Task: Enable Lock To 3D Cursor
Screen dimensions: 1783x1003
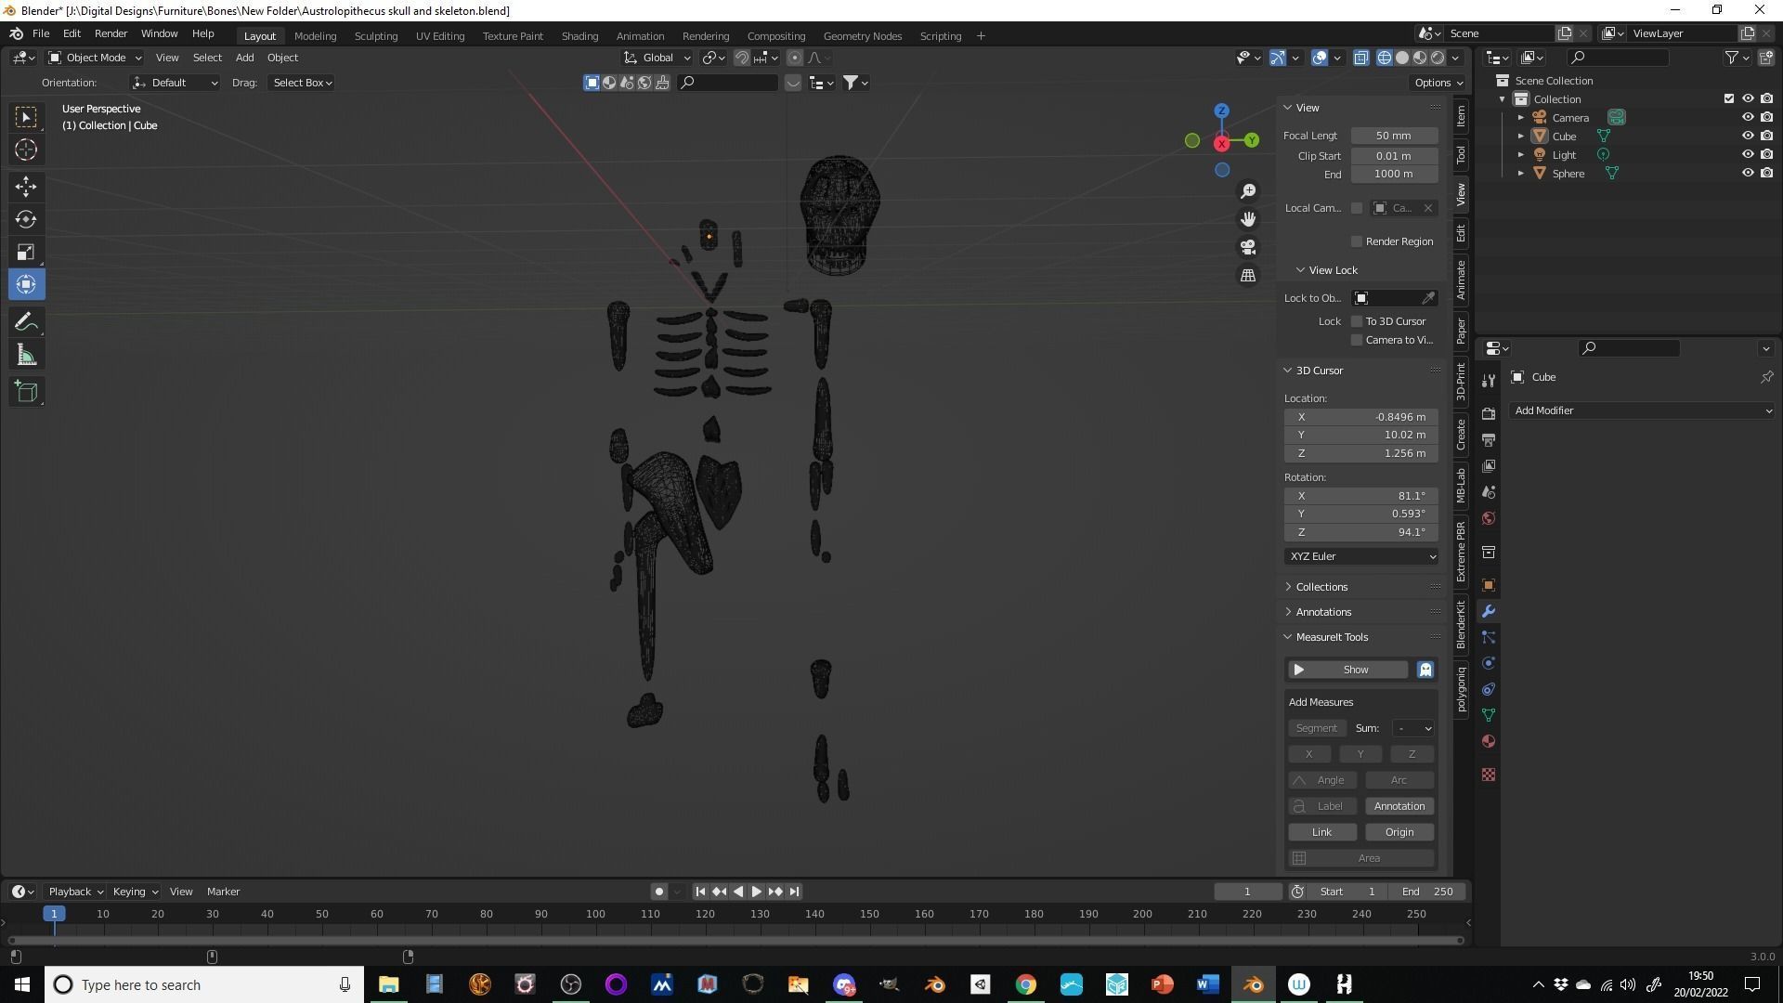Action: pos(1357,320)
